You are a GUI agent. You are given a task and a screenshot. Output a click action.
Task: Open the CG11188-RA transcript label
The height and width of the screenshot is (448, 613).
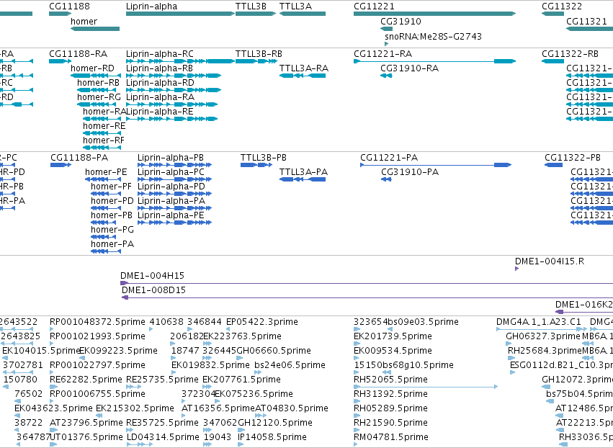click(x=79, y=53)
